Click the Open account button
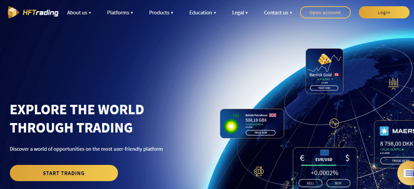 click(x=325, y=12)
